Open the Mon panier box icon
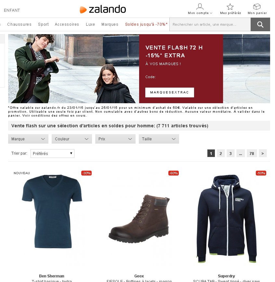The width and height of the screenshot is (275, 282). 257,7
